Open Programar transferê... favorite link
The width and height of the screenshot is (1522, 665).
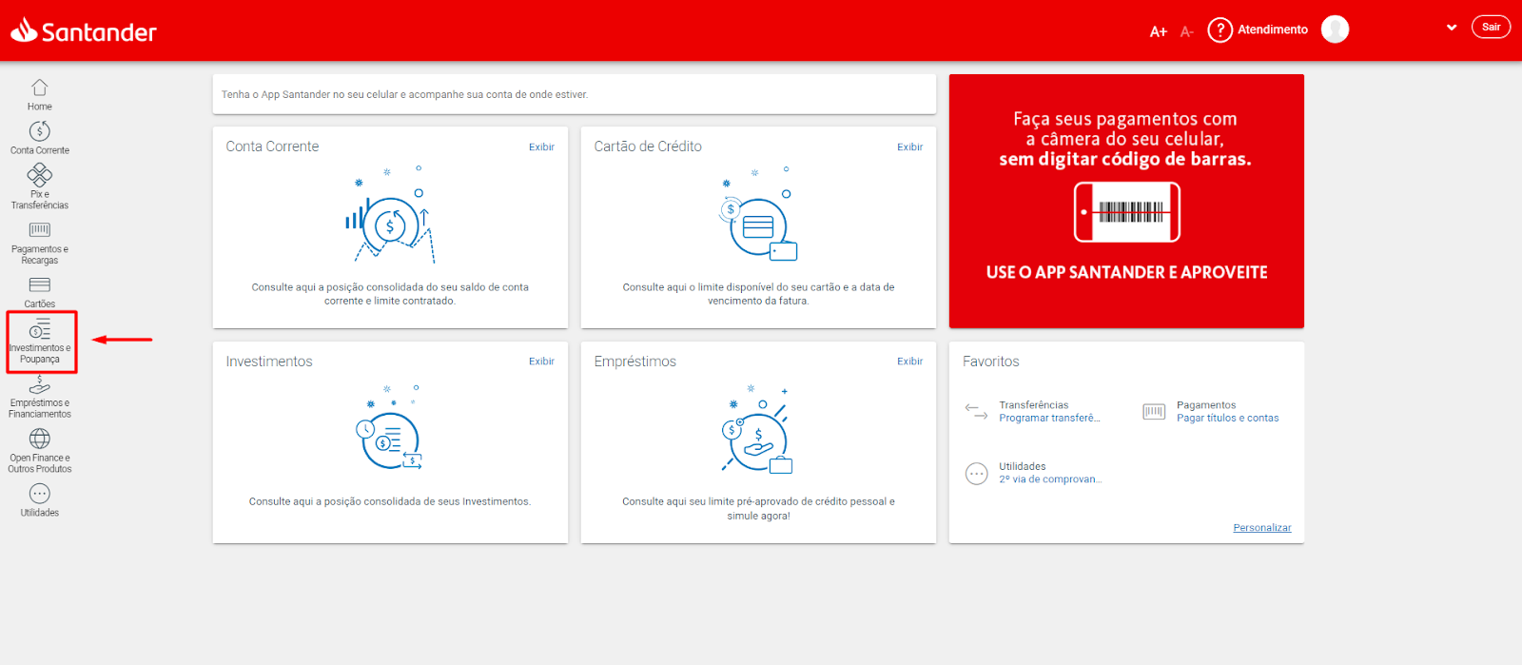1049,418
